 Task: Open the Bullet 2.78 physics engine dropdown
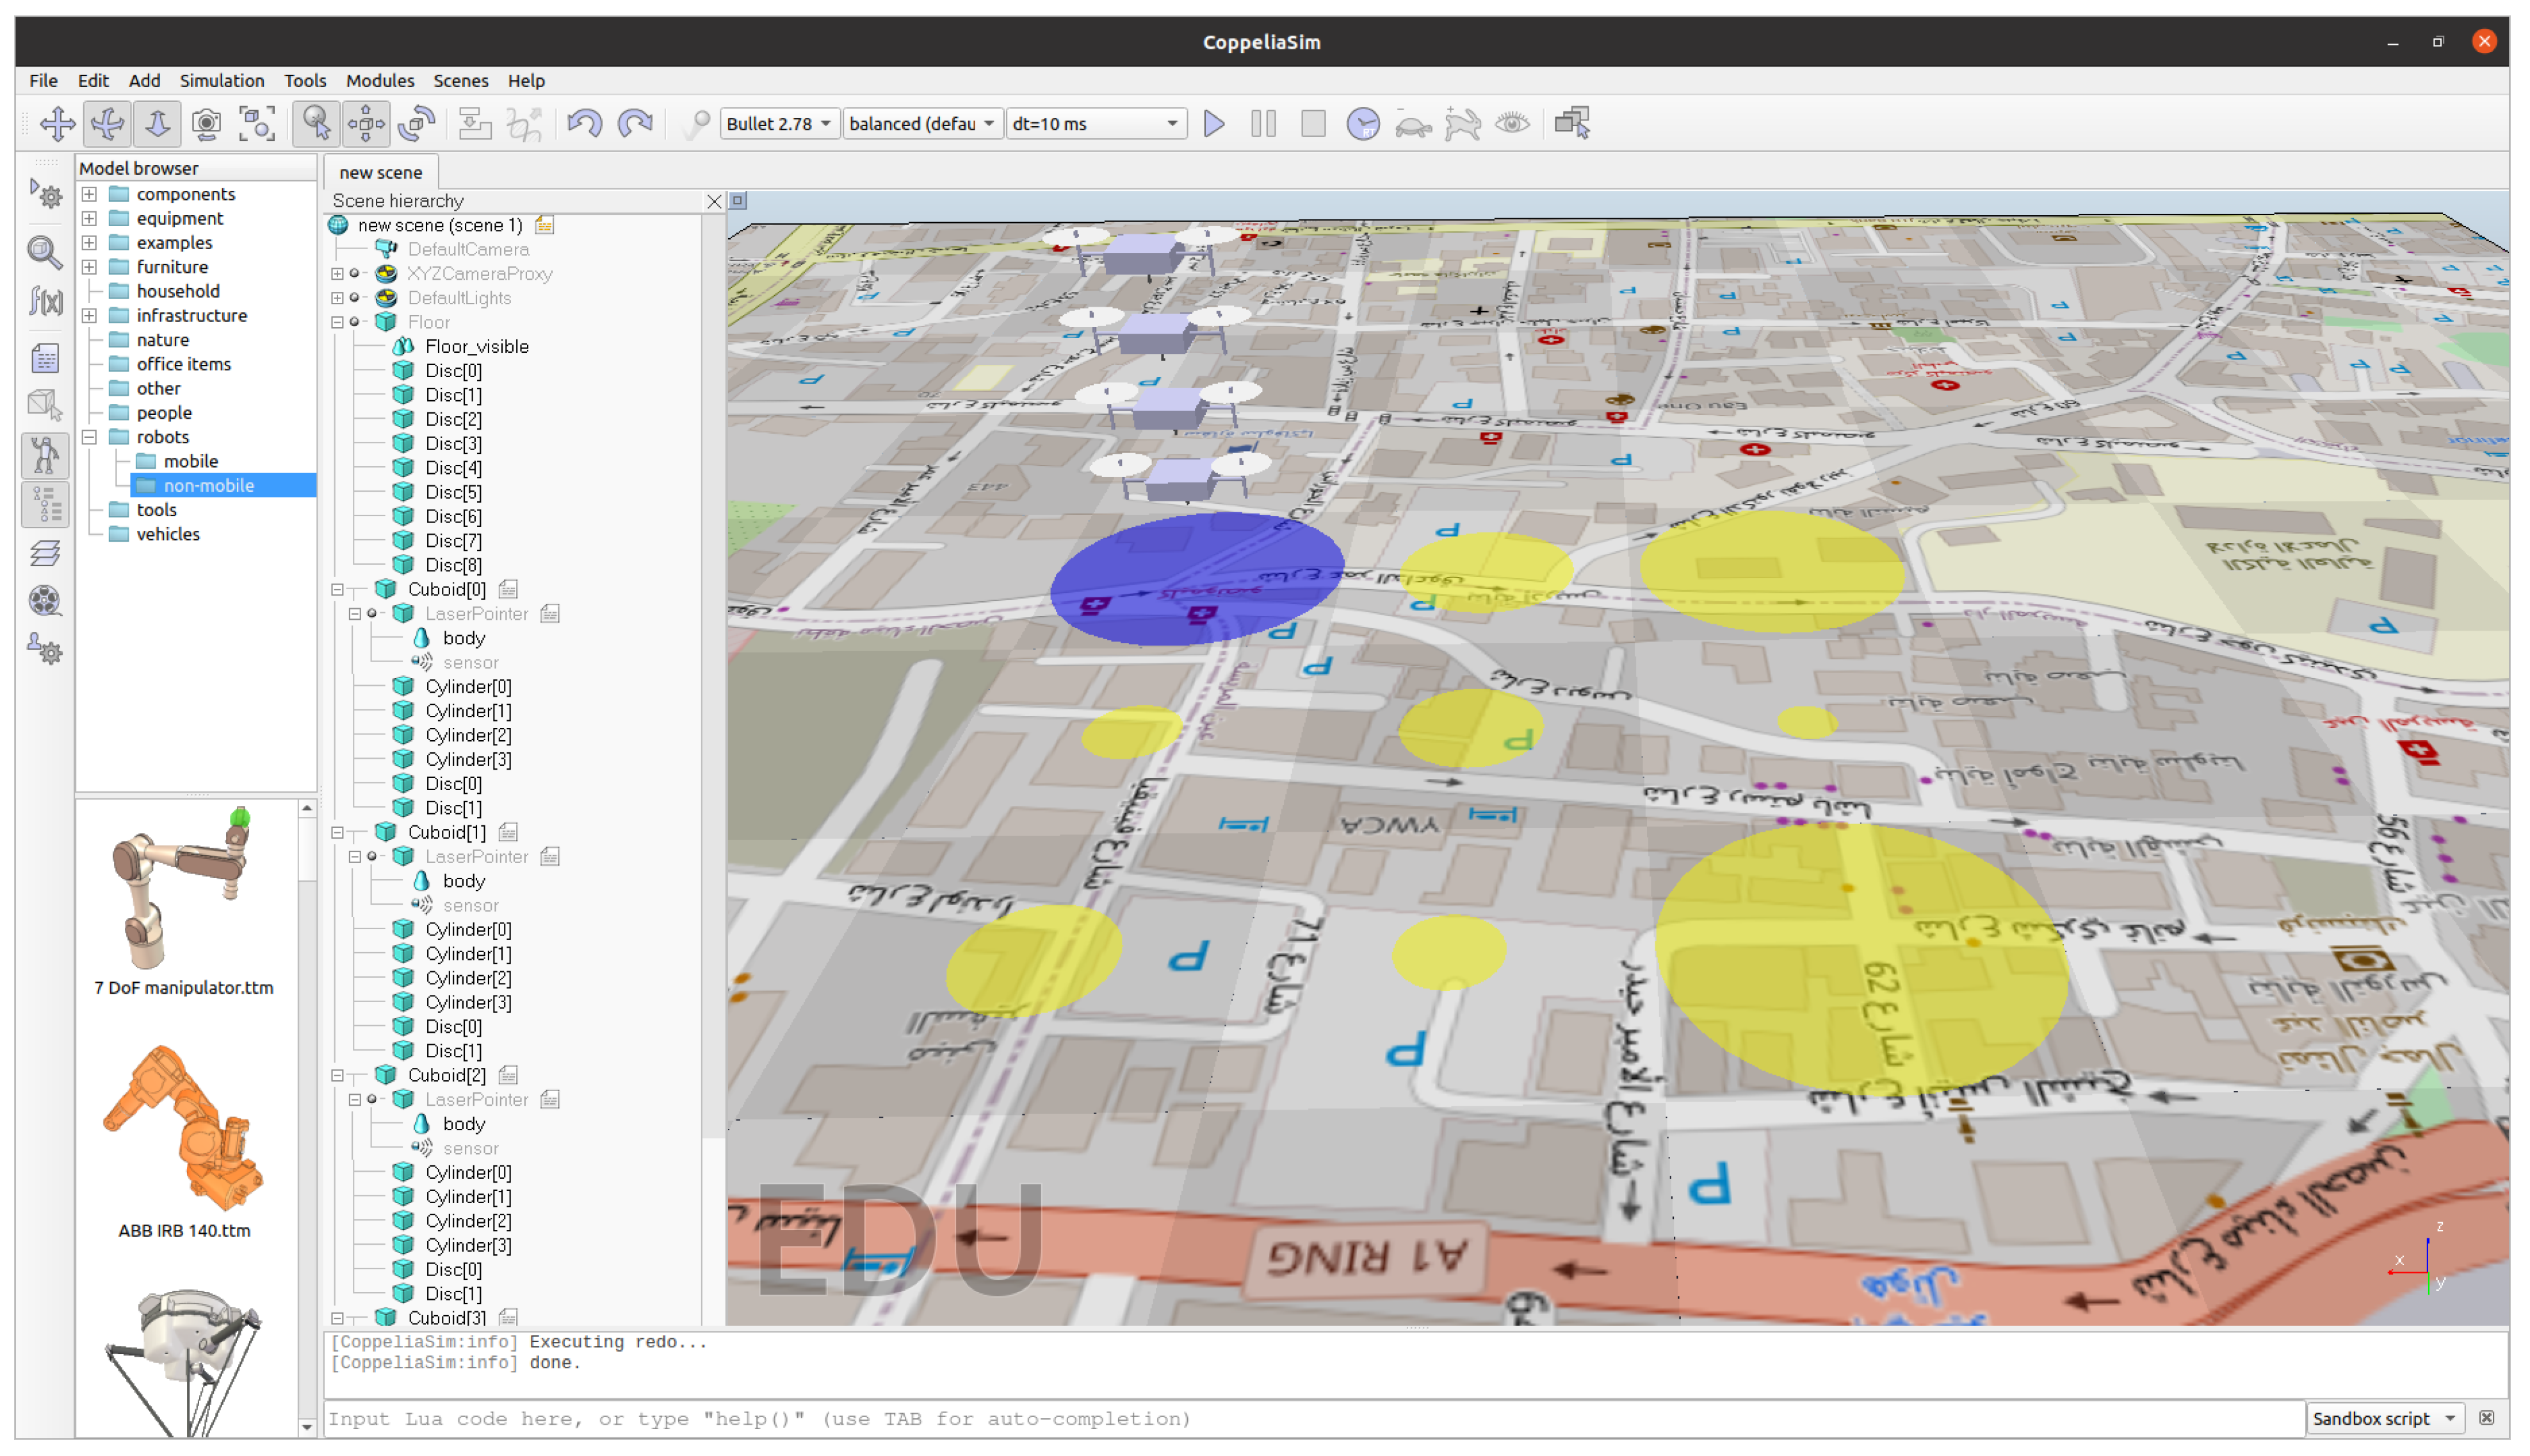778,124
